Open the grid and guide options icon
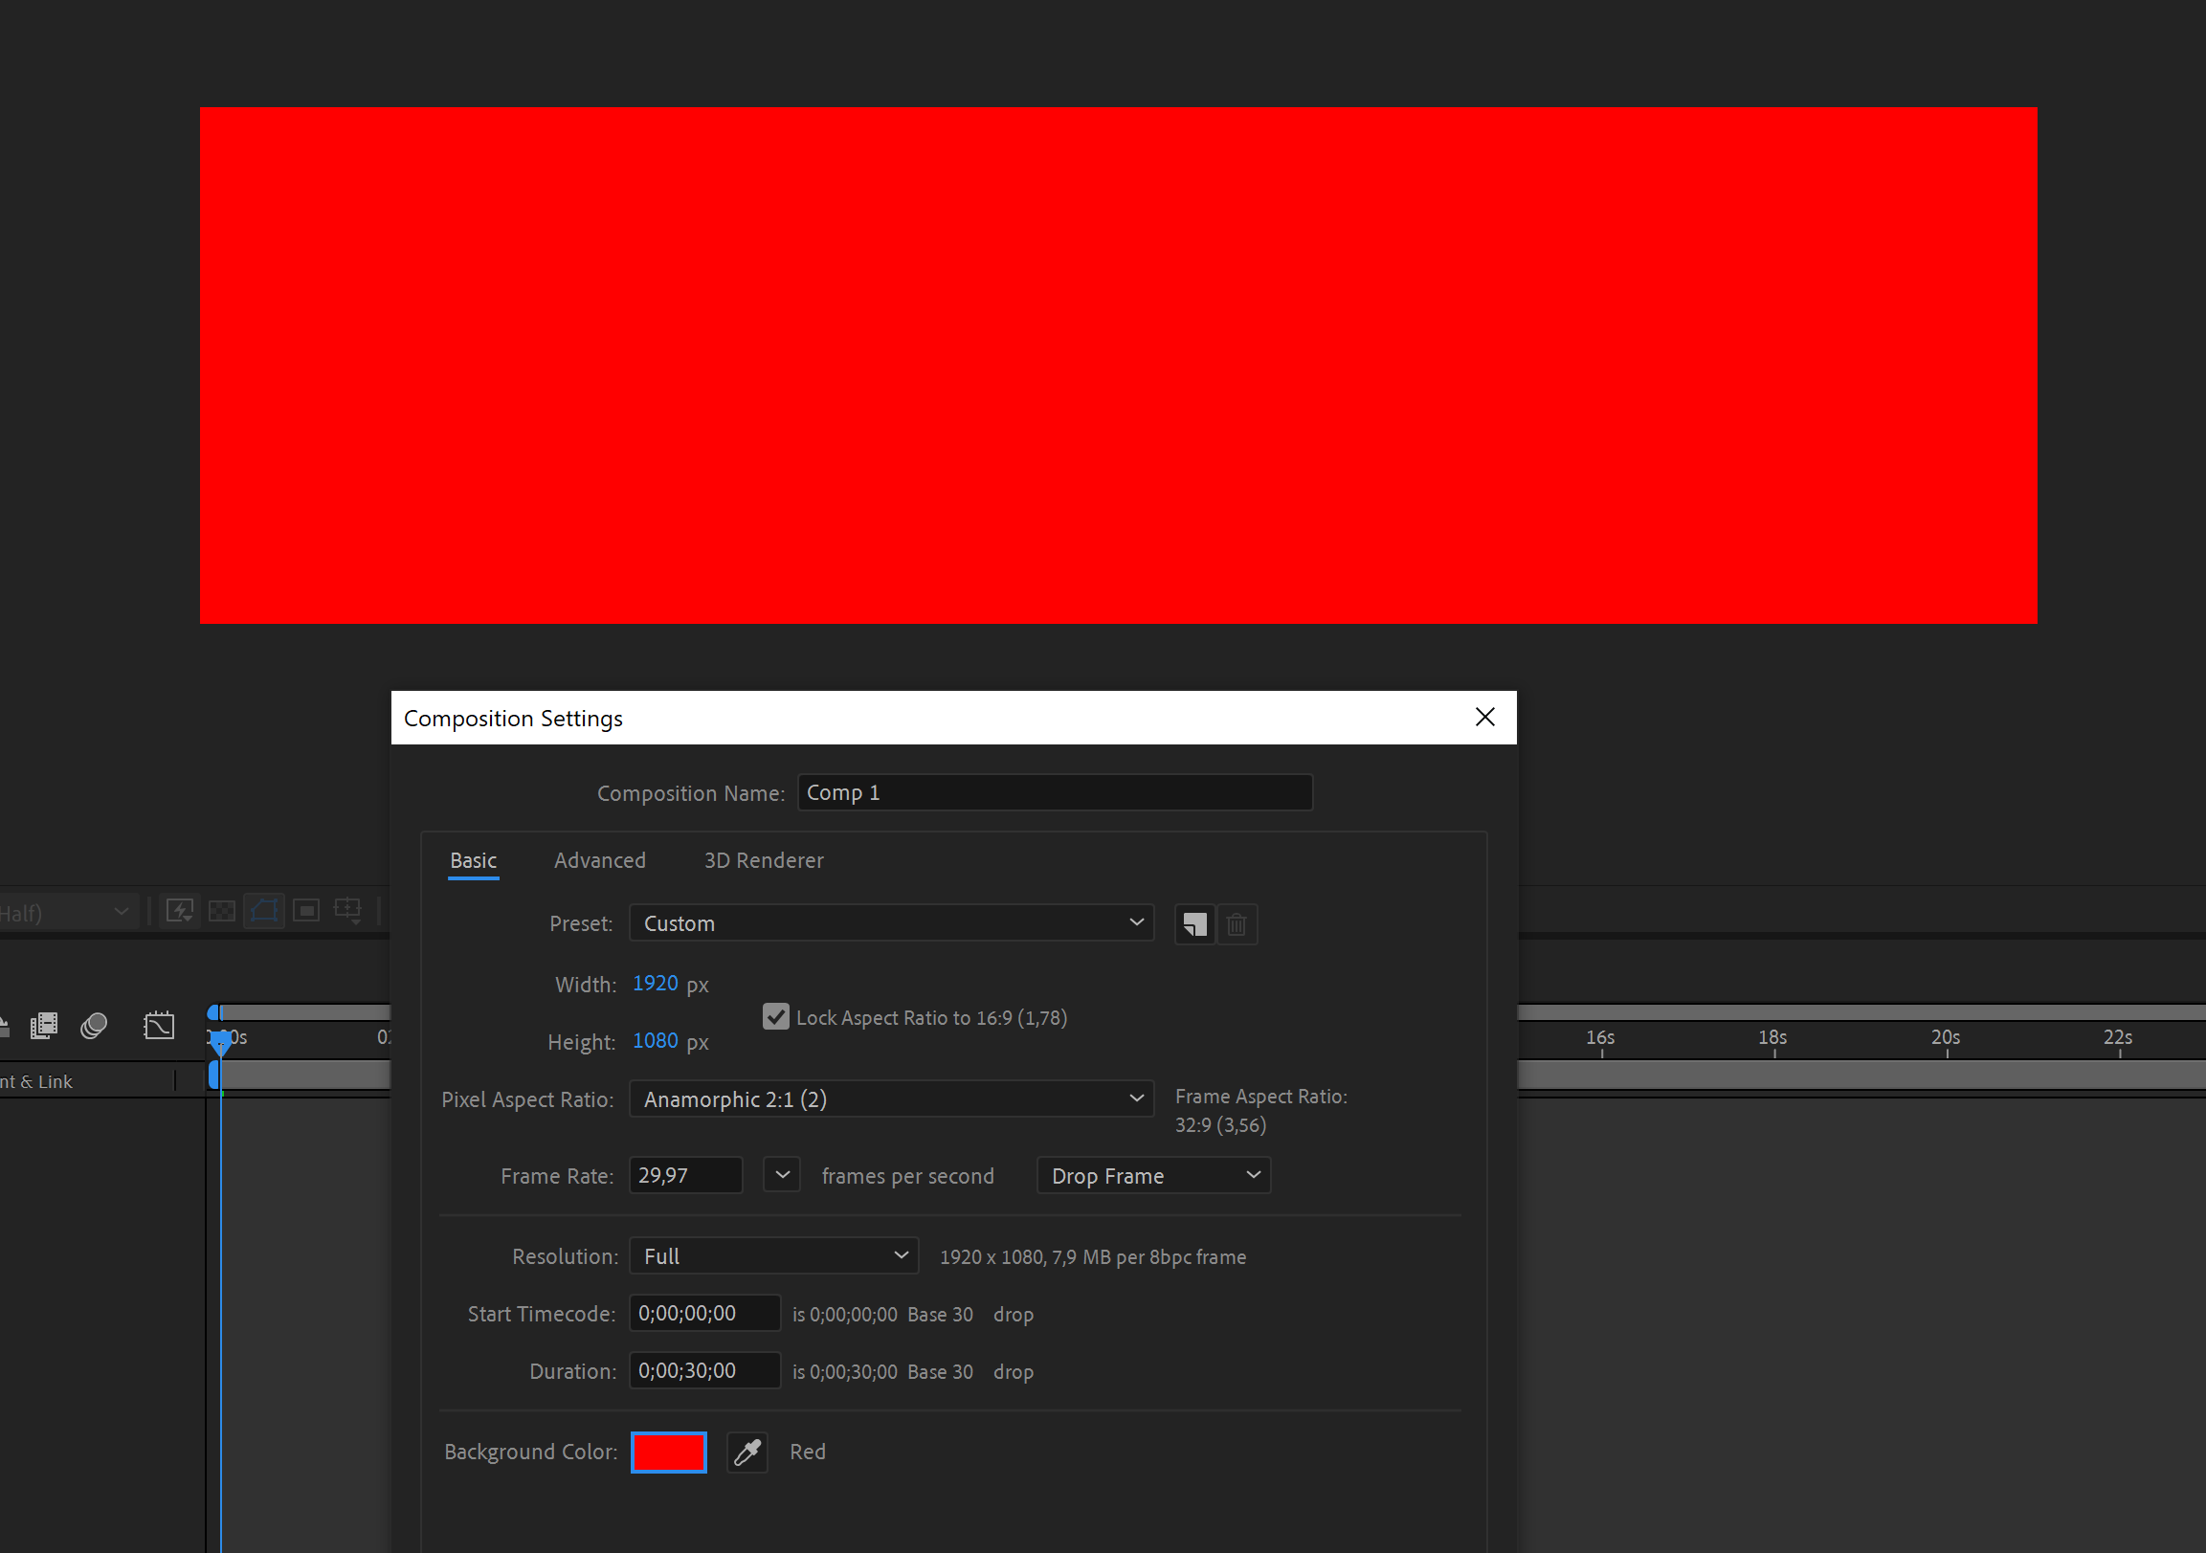The image size is (2206, 1553). click(346, 911)
